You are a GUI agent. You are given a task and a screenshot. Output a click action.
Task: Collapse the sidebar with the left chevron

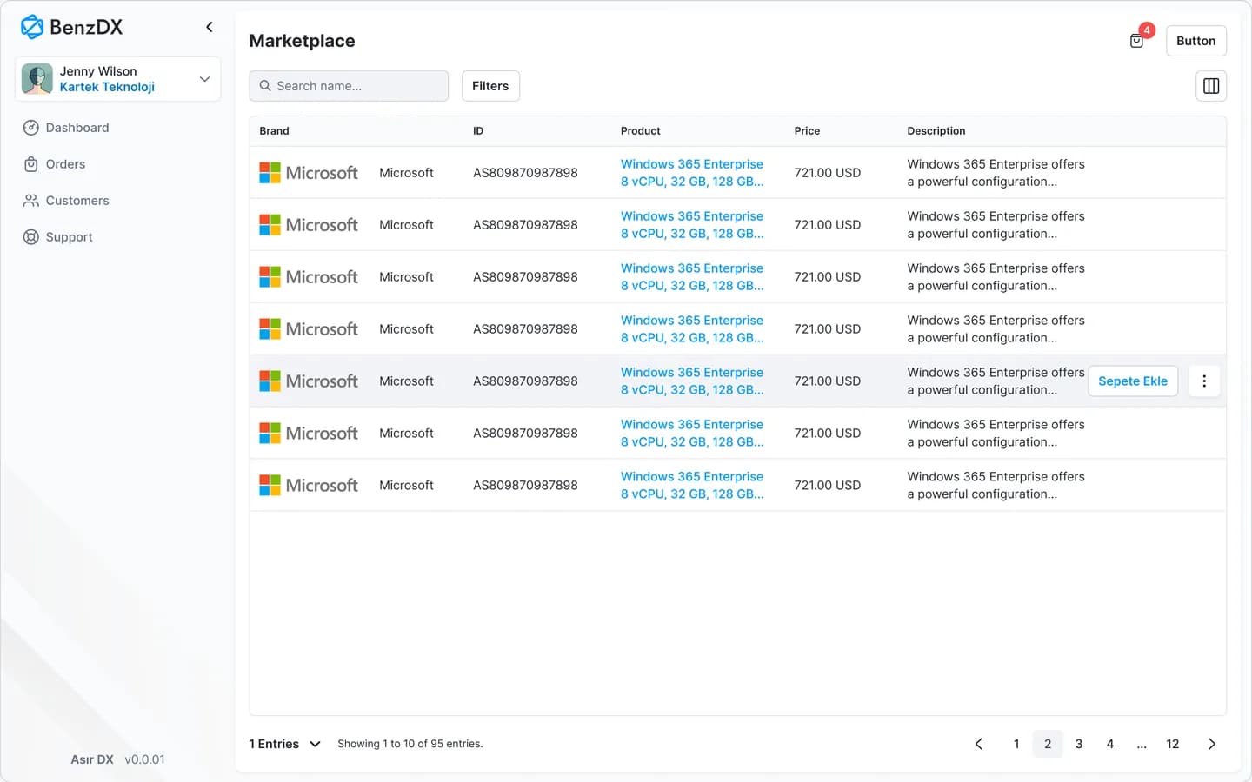(210, 27)
